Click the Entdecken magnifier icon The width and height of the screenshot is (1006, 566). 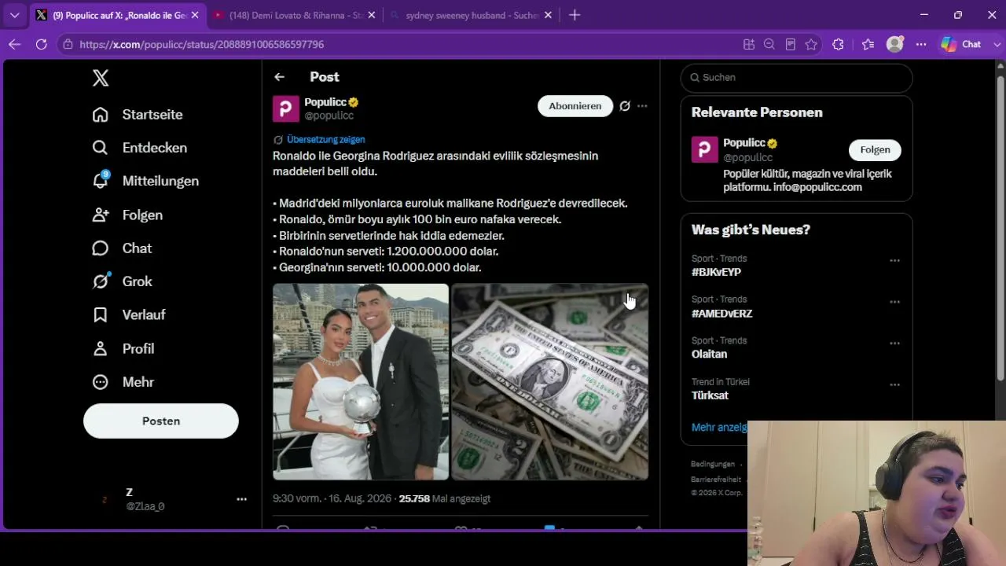[101, 148]
